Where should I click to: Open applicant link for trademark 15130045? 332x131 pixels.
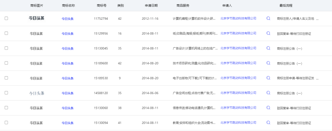click(239, 48)
